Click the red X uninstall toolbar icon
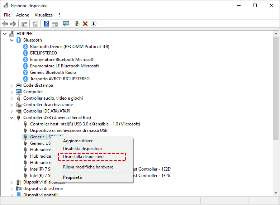This screenshot has height=205, width=280. click(x=85, y=24)
